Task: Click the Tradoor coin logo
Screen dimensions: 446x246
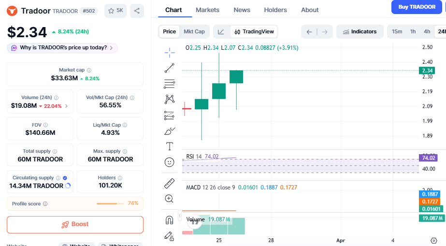Action: (12, 11)
